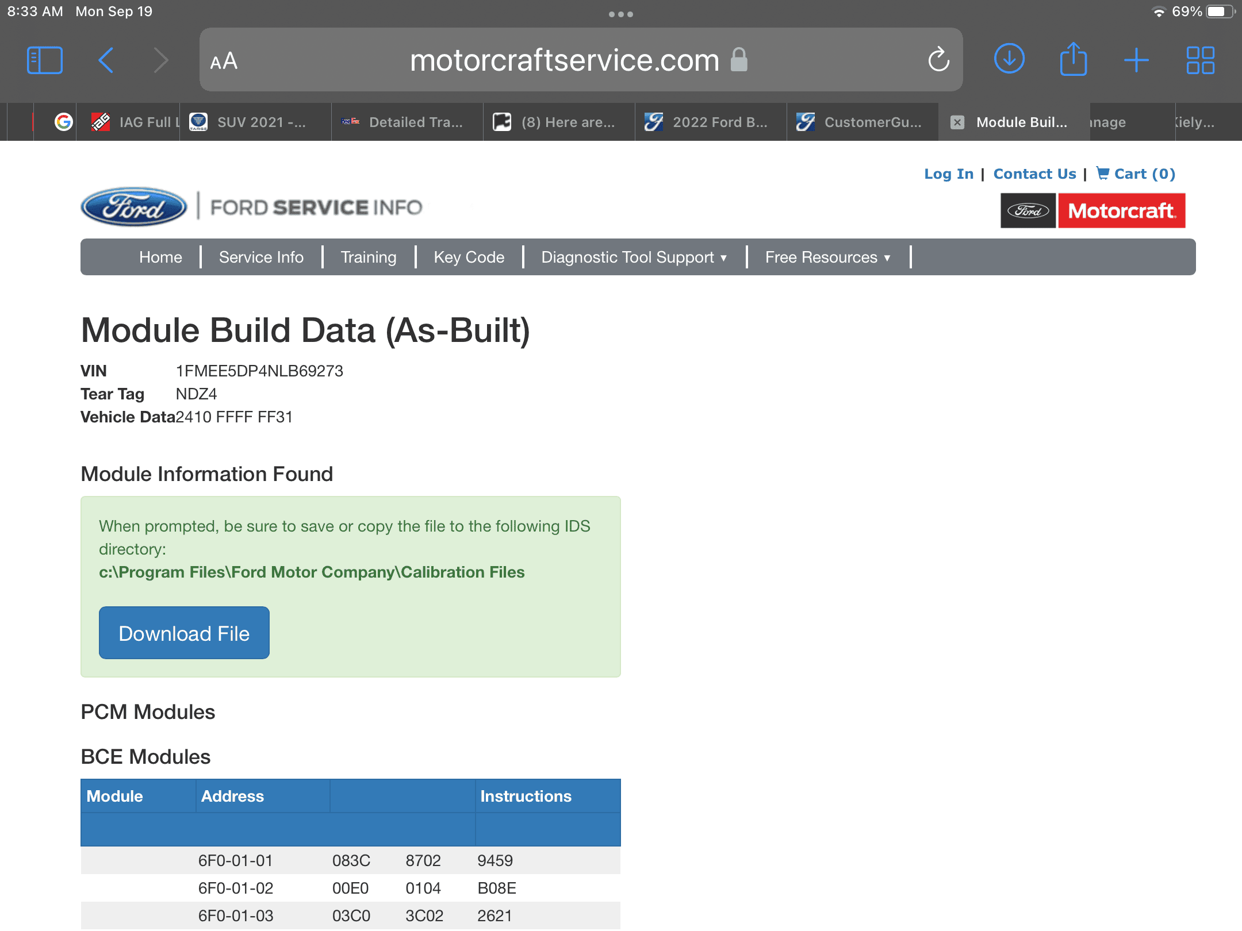This screenshot has width=1242, height=931.
Task: Open the AA reader text options
Action: 224,61
